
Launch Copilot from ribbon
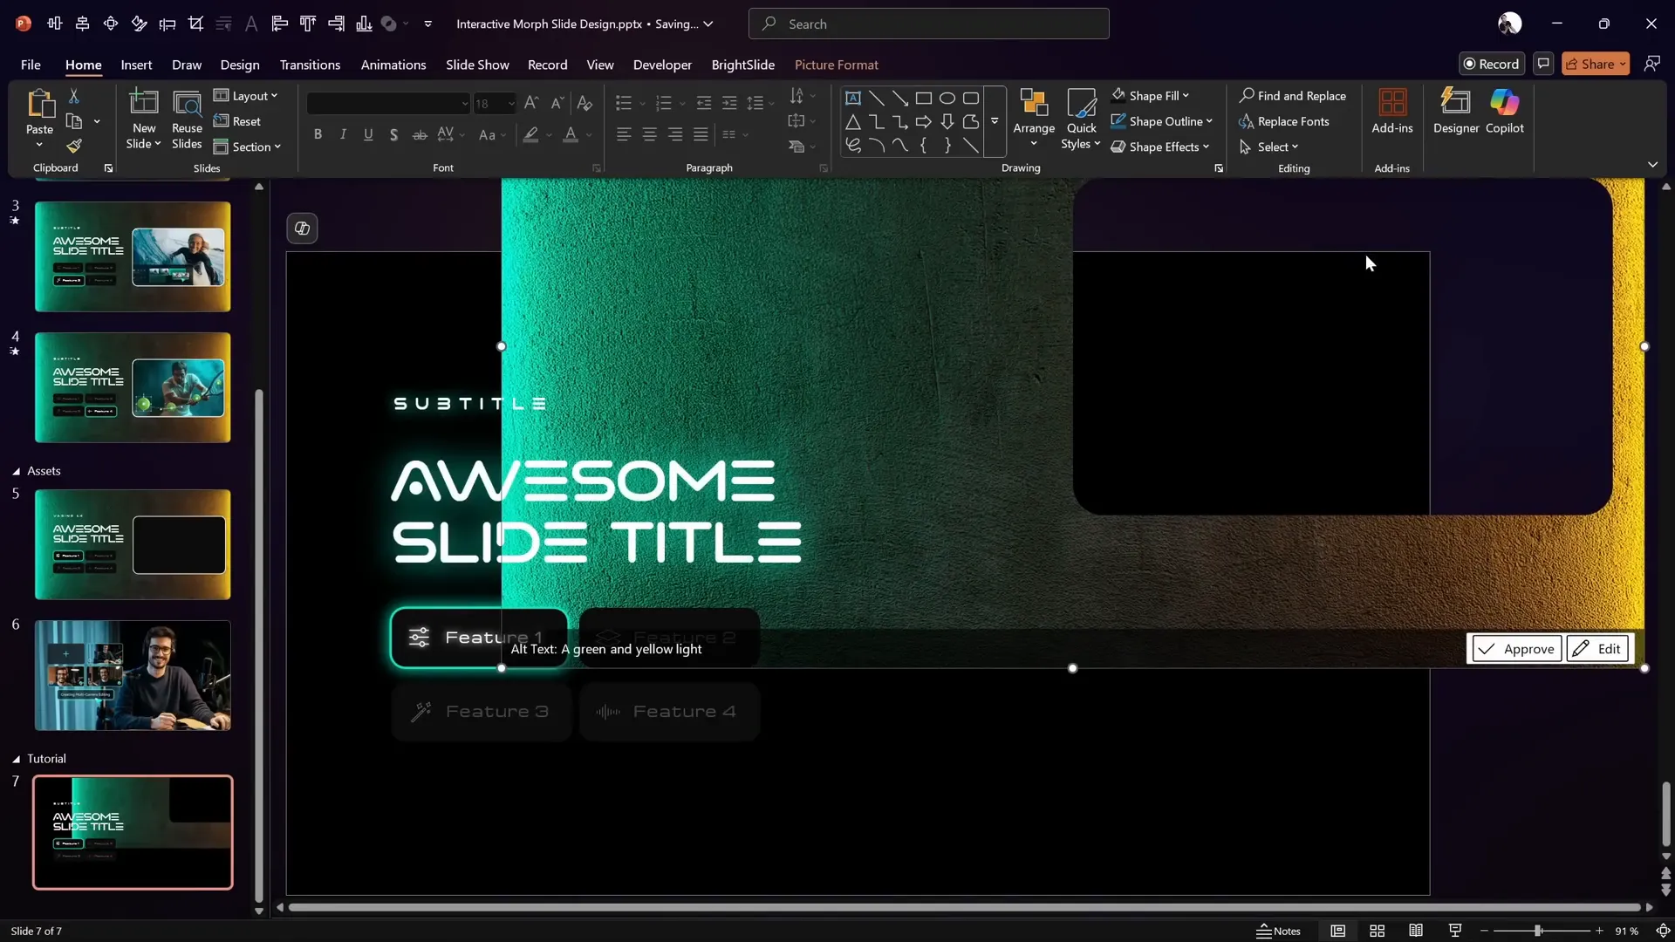click(1505, 112)
